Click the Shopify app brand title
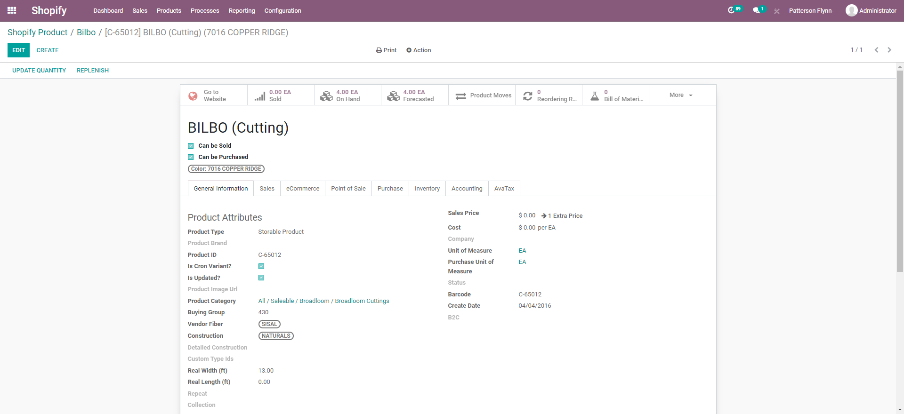This screenshot has width=904, height=414. [x=49, y=10]
